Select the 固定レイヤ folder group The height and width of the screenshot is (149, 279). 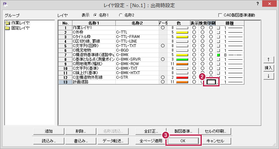pos(17,28)
